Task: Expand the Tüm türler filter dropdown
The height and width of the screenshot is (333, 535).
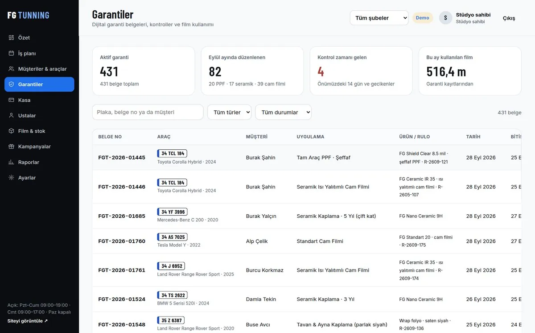Action: pyautogui.click(x=229, y=112)
